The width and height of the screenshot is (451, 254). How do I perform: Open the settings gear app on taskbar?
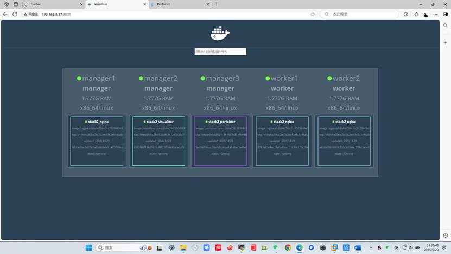pos(171,247)
